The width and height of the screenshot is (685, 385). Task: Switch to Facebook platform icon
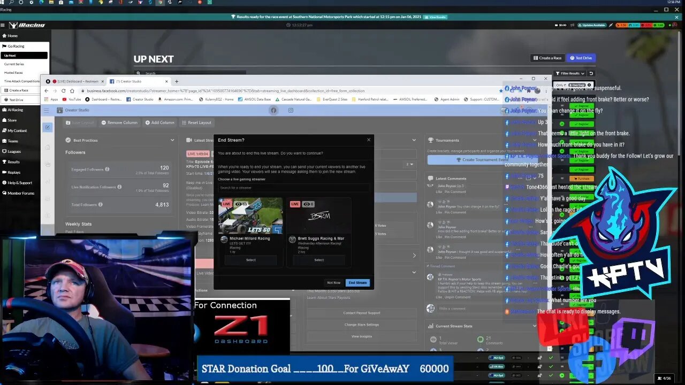[273, 111]
